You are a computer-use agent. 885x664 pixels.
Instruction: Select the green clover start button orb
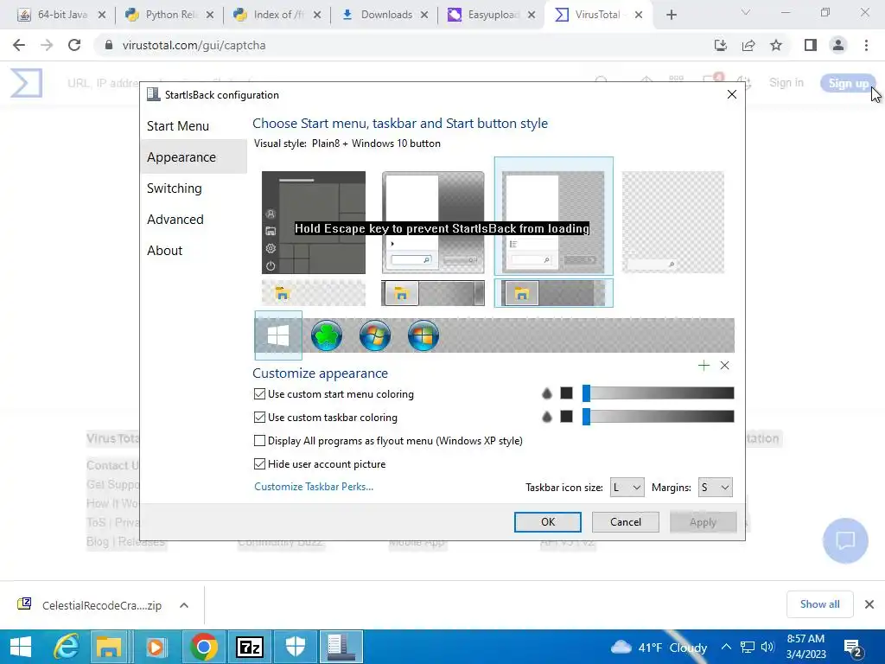coord(326,335)
